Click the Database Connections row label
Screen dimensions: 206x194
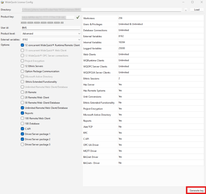(95, 30)
